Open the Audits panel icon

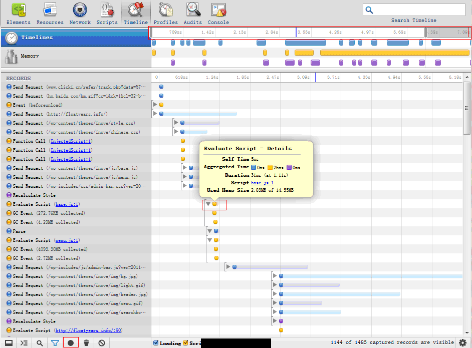pyautogui.click(x=193, y=10)
